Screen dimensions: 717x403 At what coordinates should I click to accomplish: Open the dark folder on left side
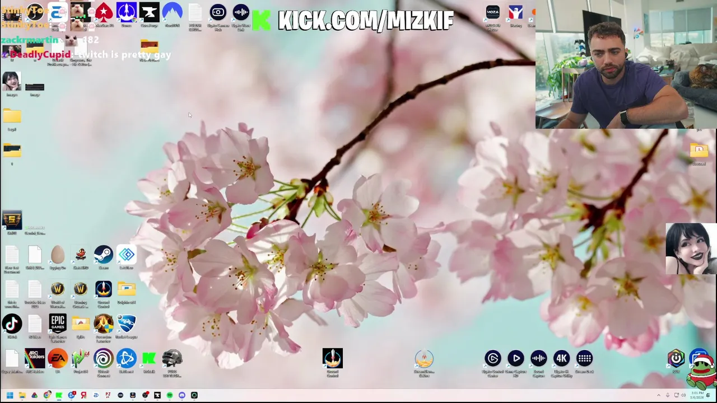tap(12, 151)
